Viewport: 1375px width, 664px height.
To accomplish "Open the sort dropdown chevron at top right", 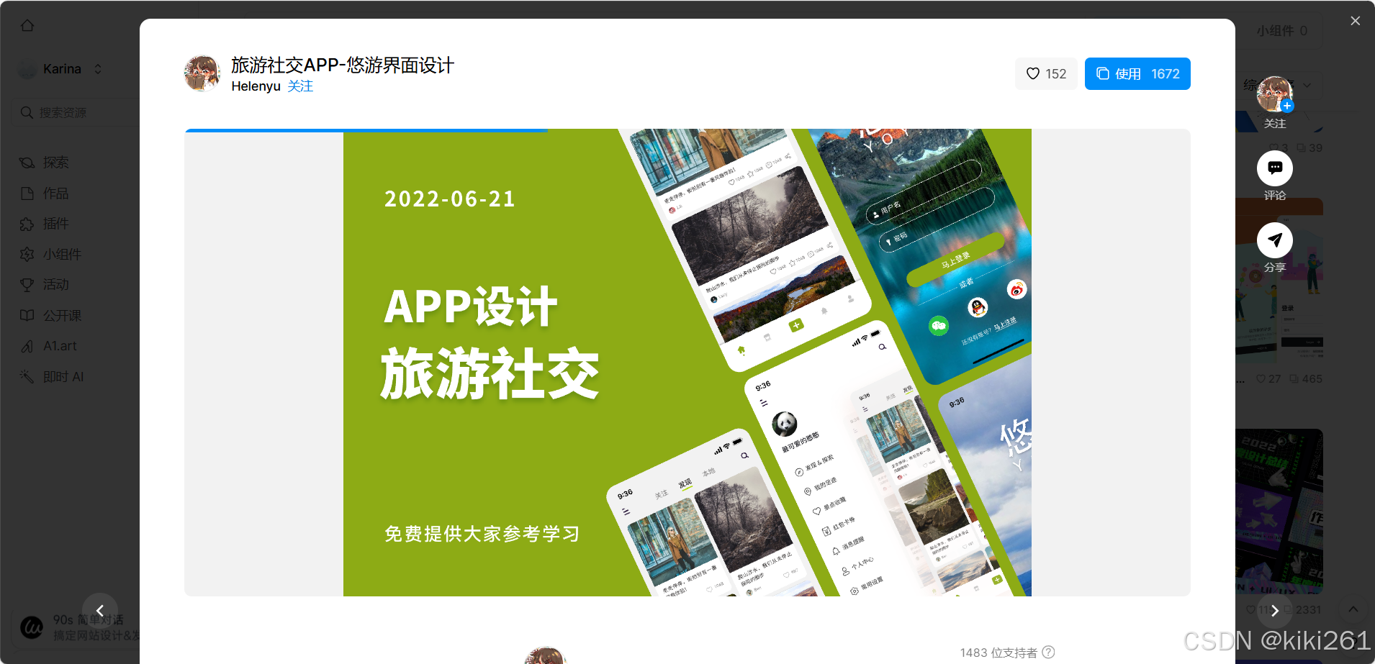I will 1307,86.
